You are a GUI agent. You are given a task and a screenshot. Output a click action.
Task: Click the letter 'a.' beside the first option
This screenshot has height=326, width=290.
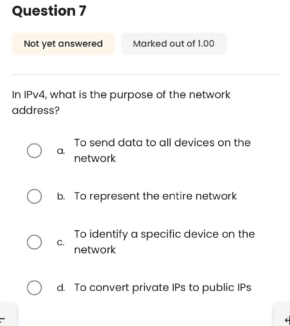coord(61,150)
